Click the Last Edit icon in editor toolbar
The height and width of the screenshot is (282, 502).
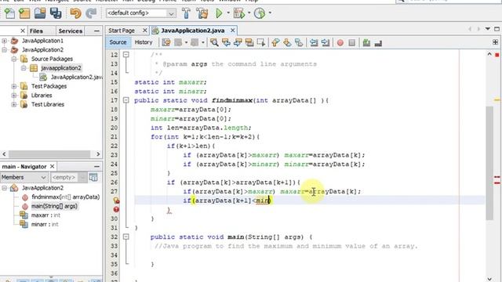166,42
